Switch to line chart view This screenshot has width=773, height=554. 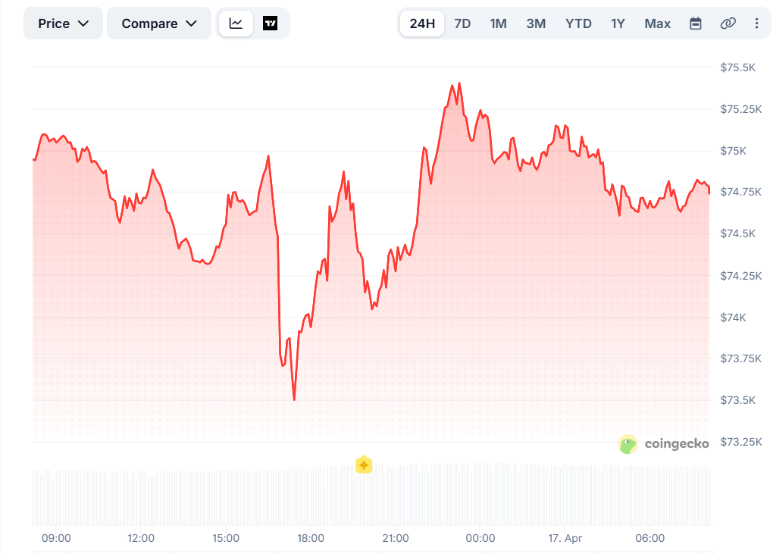tap(236, 23)
